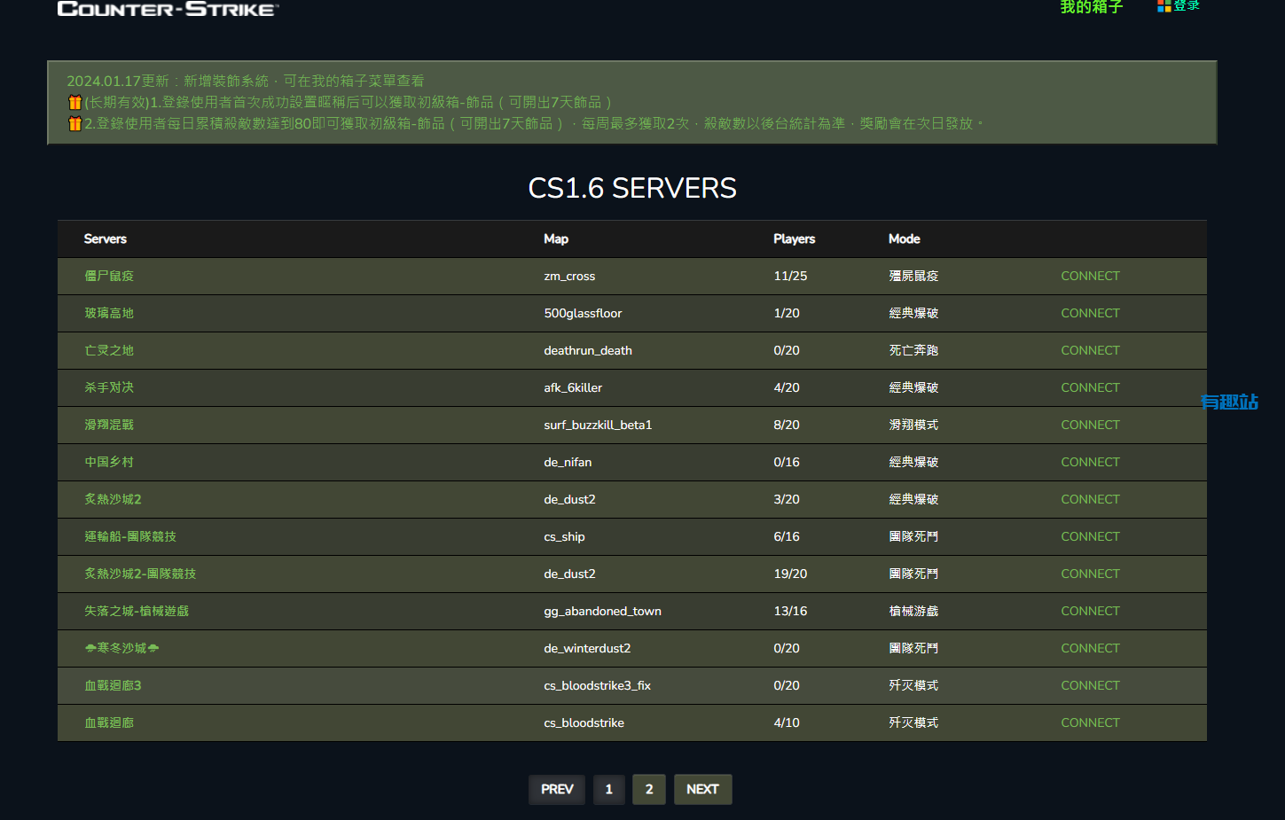Connect to the cs_bloodstrike3_fix server
Screen dimensions: 1285x820
click(x=1090, y=685)
